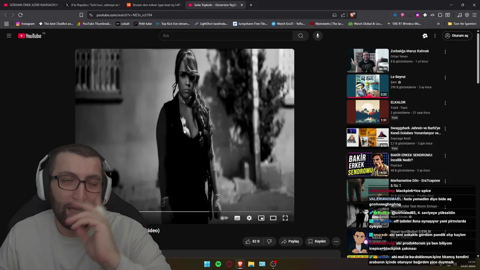Viewport: 480px width, 270px height.
Task: Open Instagram bookmark
Action: (x=25, y=24)
